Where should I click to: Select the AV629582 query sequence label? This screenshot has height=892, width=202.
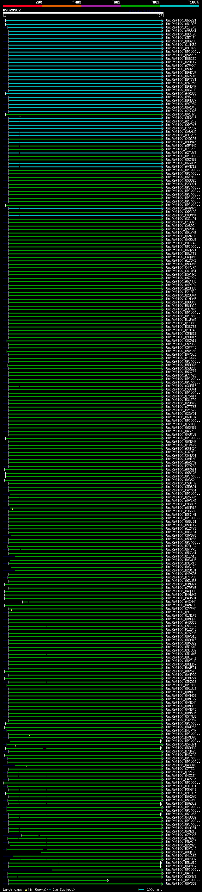[12, 10]
